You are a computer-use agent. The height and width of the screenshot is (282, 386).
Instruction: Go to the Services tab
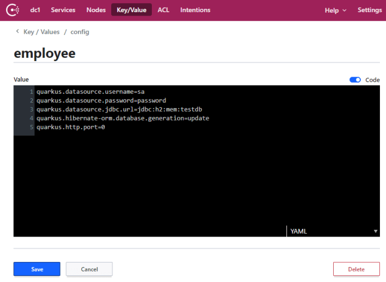click(63, 10)
